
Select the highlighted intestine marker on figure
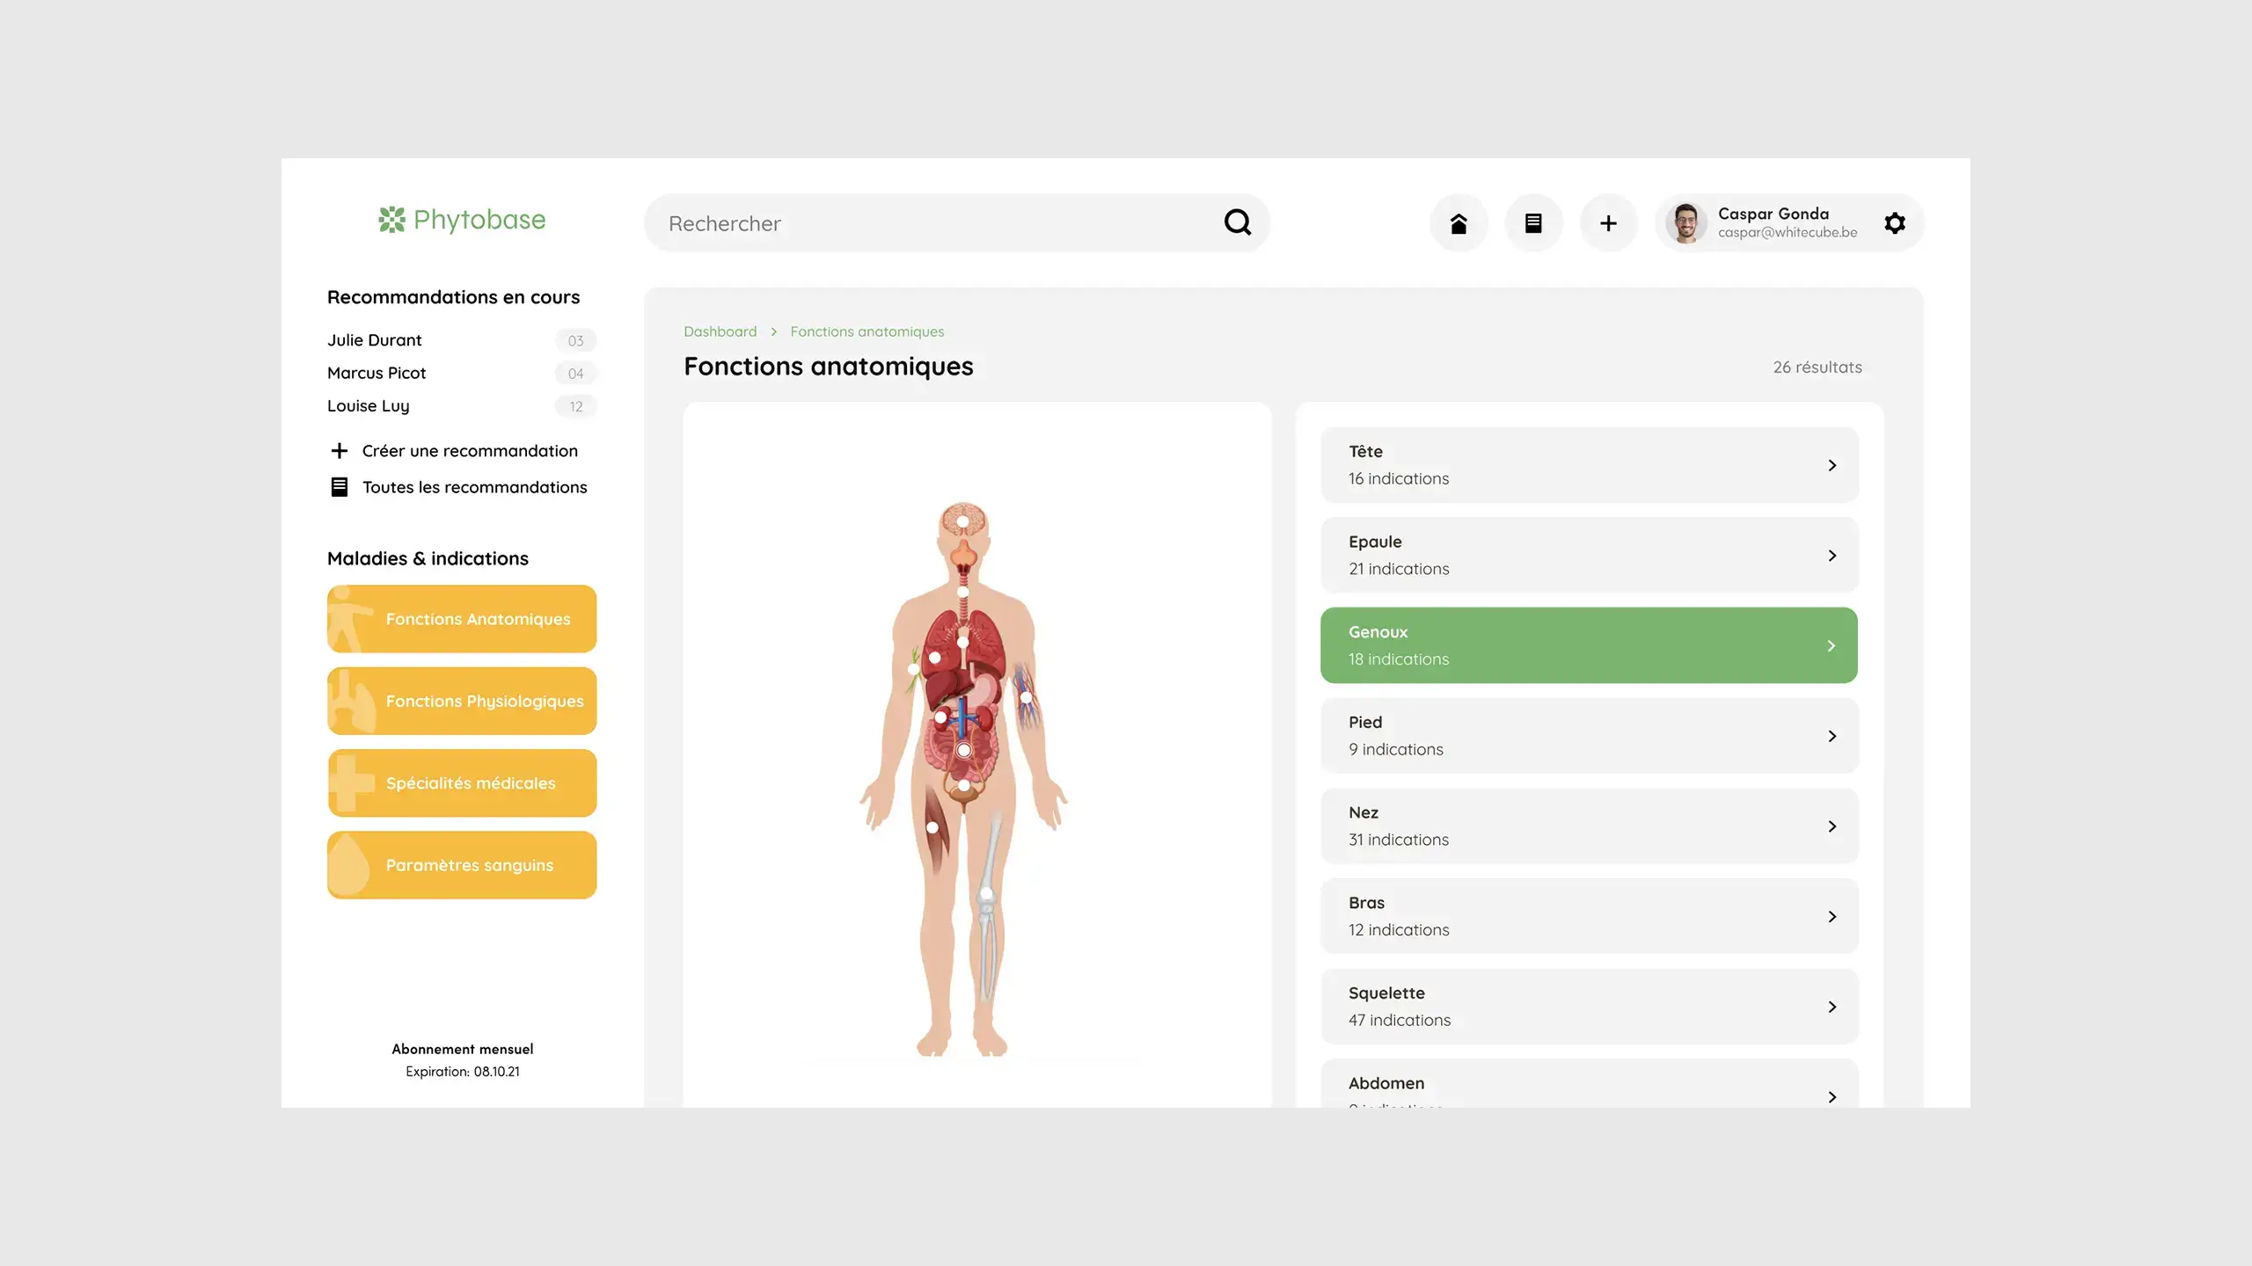tap(964, 751)
